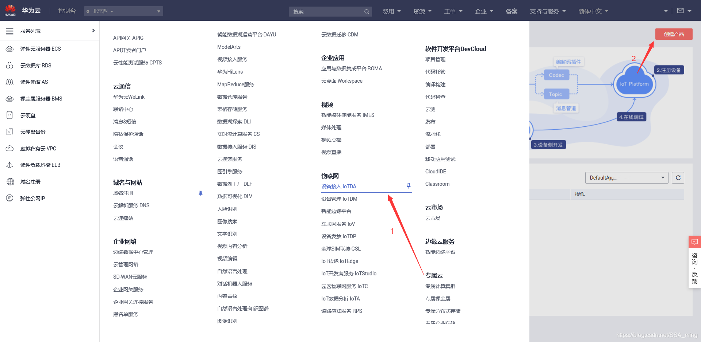Viewport: 701px width, 342px height.
Task: Open the 资源 dropdown menu
Action: 422,11
